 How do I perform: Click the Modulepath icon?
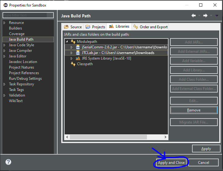(x=73, y=42)
